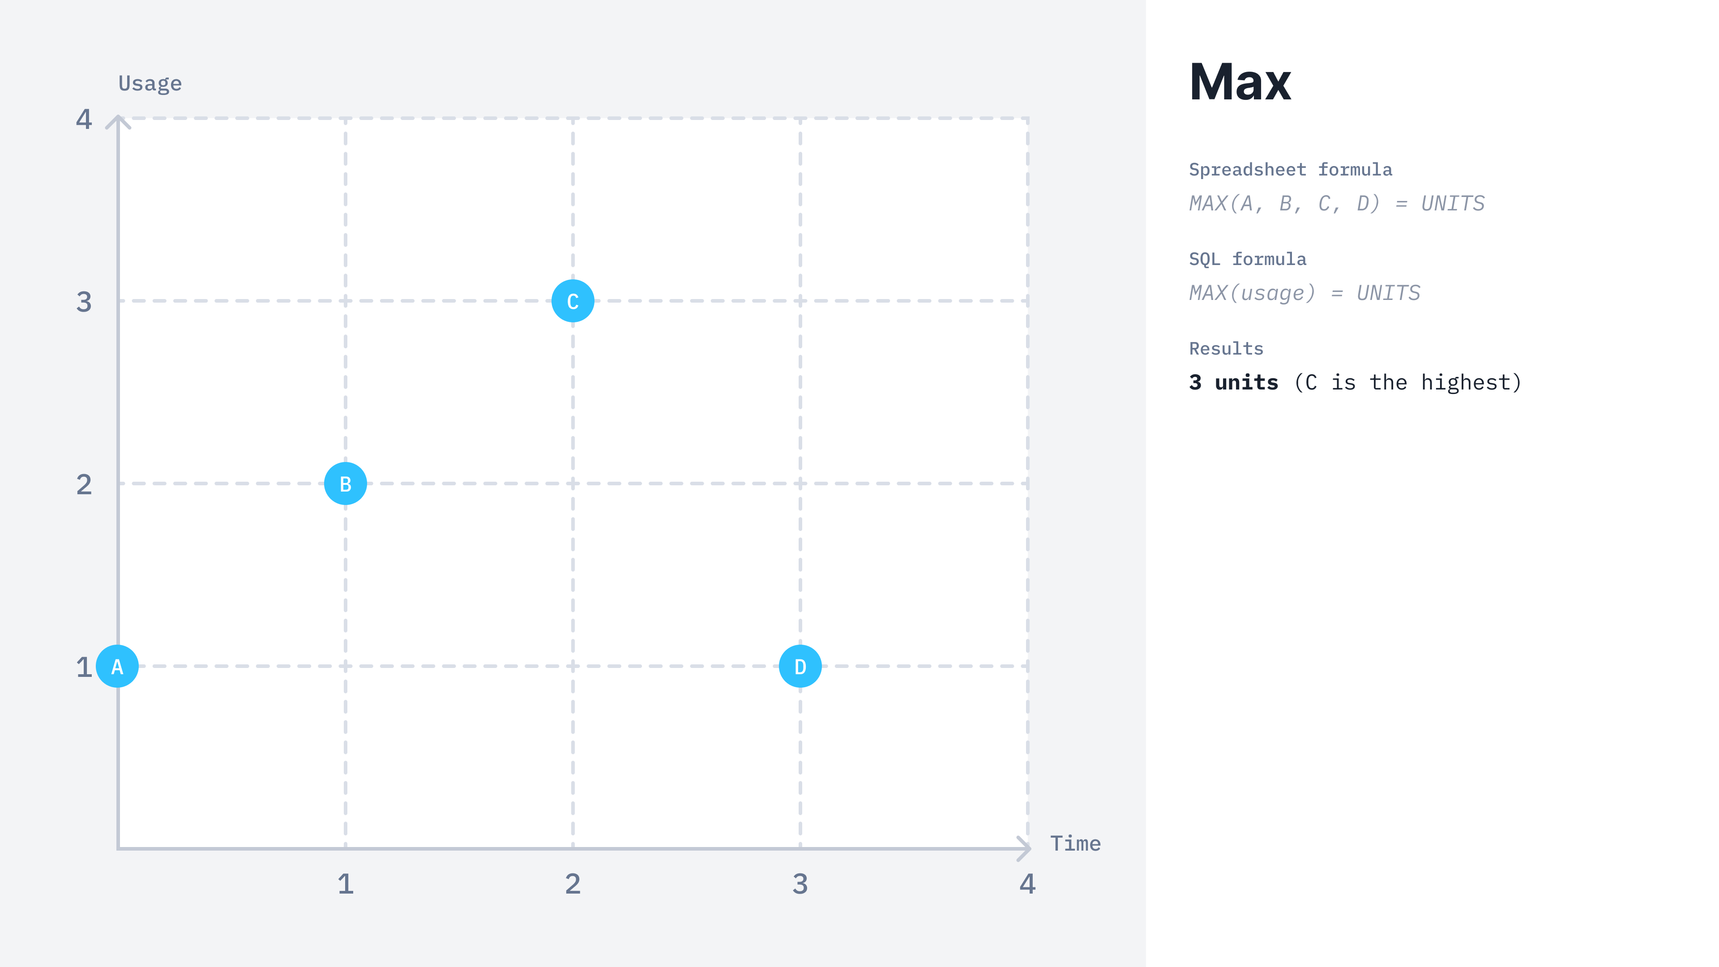
Task: Click the Spreadsheet formula label
Action: (x=1290, y=170)
